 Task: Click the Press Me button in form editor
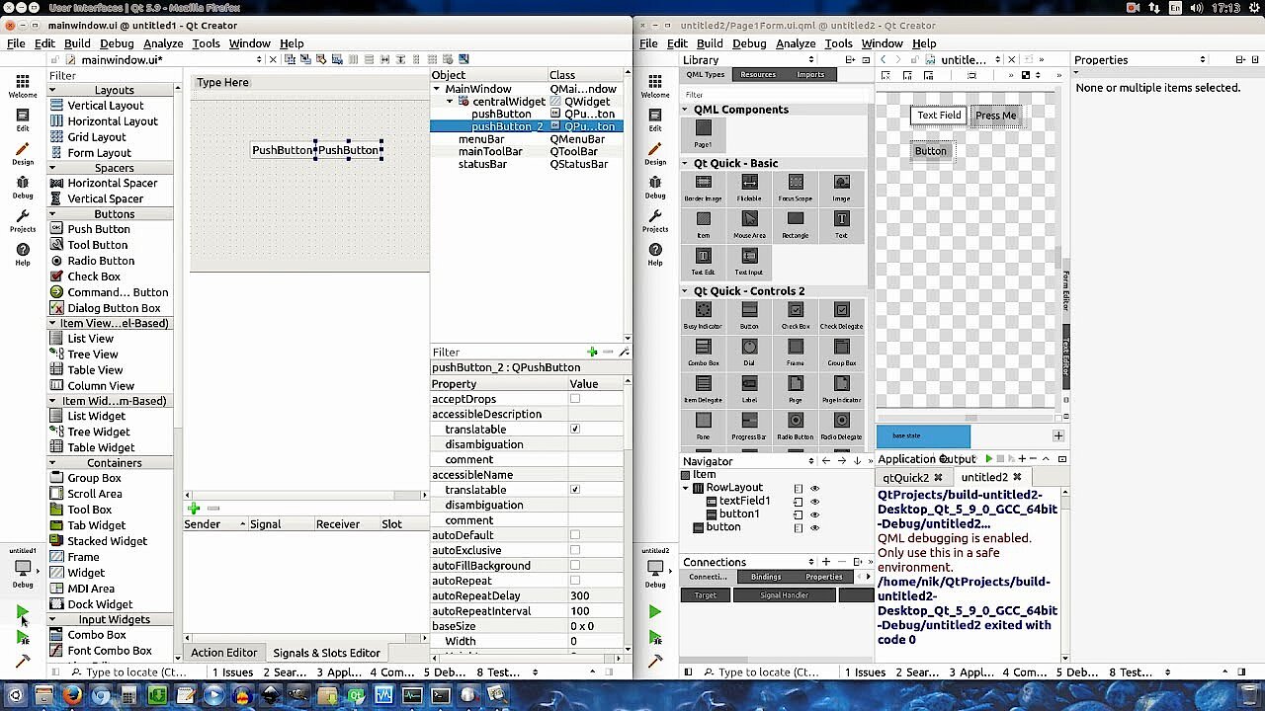(995, 116)
